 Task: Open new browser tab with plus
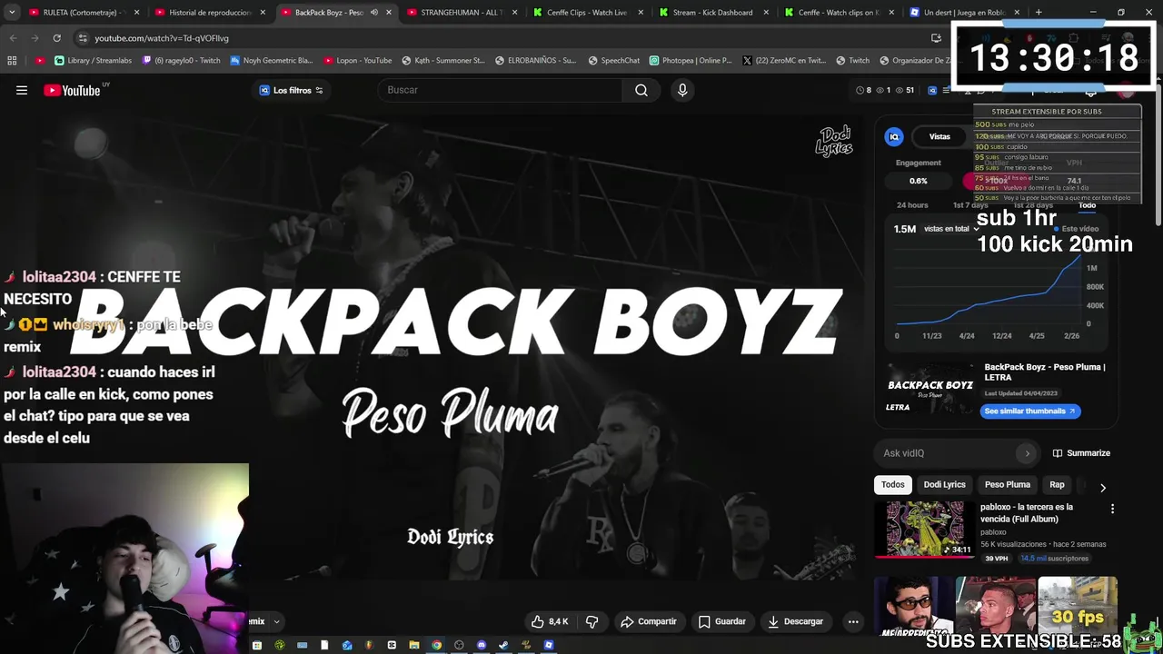[1039, 13]
